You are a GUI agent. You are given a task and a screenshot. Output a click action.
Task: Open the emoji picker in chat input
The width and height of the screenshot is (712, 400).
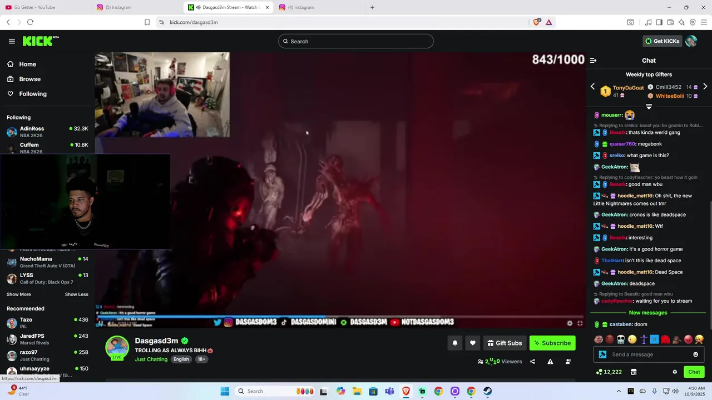point(695,354)
